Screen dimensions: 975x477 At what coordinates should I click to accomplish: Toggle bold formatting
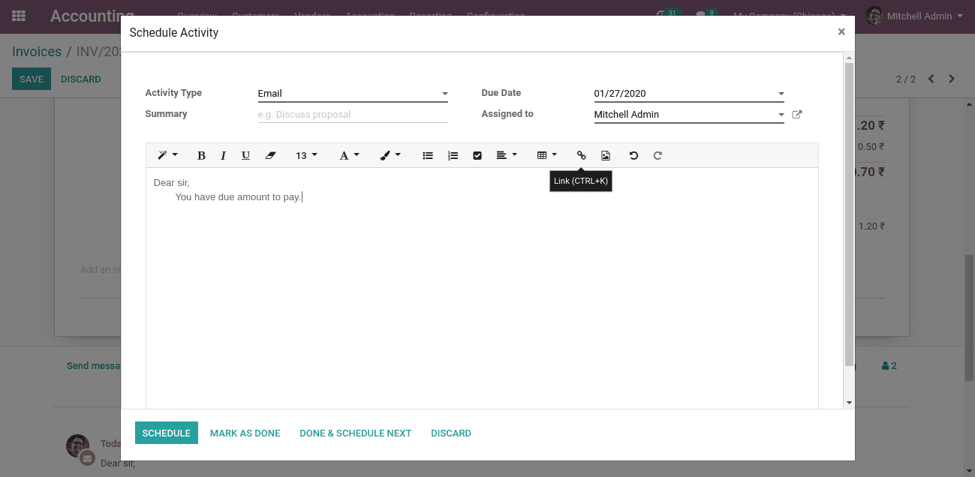click(201, 155)
